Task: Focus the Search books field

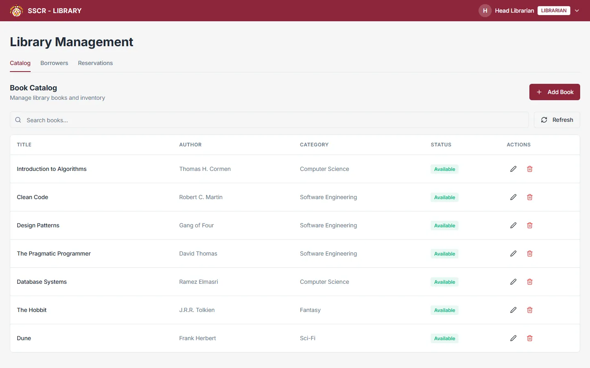Action: click(x=269, y=120)
